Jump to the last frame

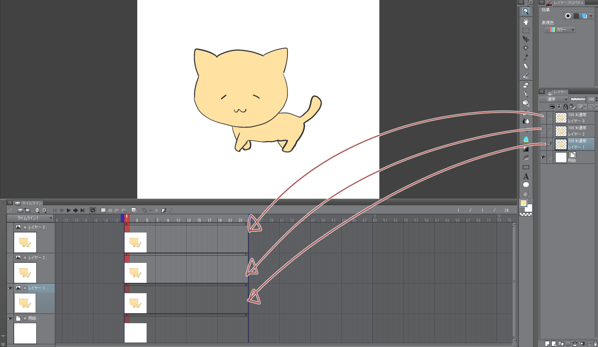pyautogui.click(x=82, y=210)
